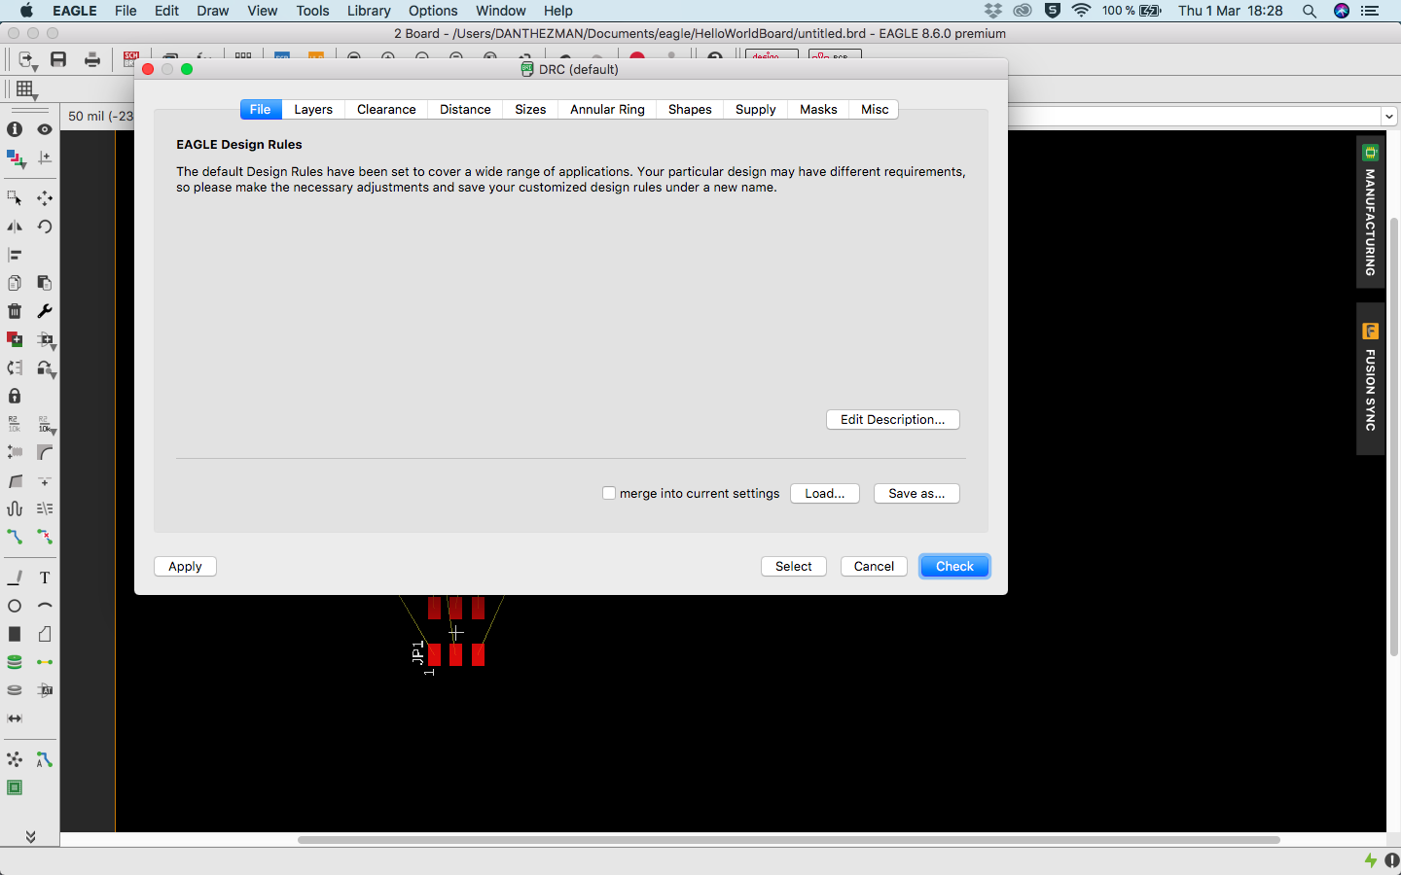Open the Distance tab
Viewport: 1401px width, 875px height.
pos(465,110)
